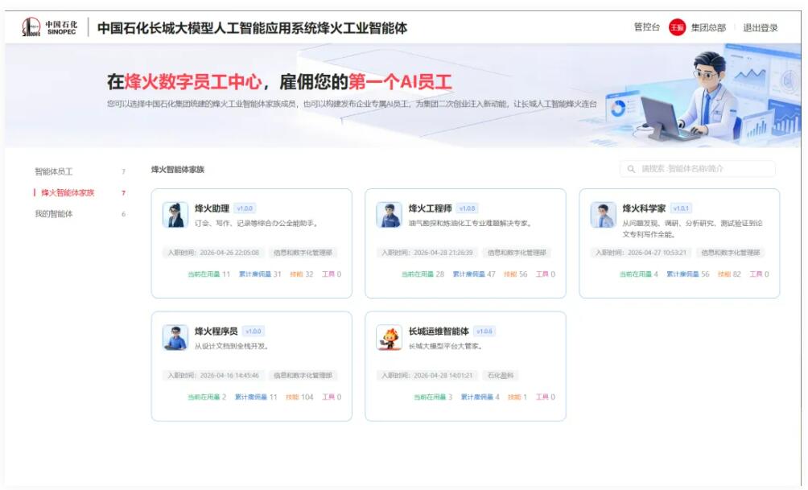Click the 长城大模型平台大管家 description
The width and height of the screenshot is (808, 490).
pyautogui.click(x=445, y=346)
